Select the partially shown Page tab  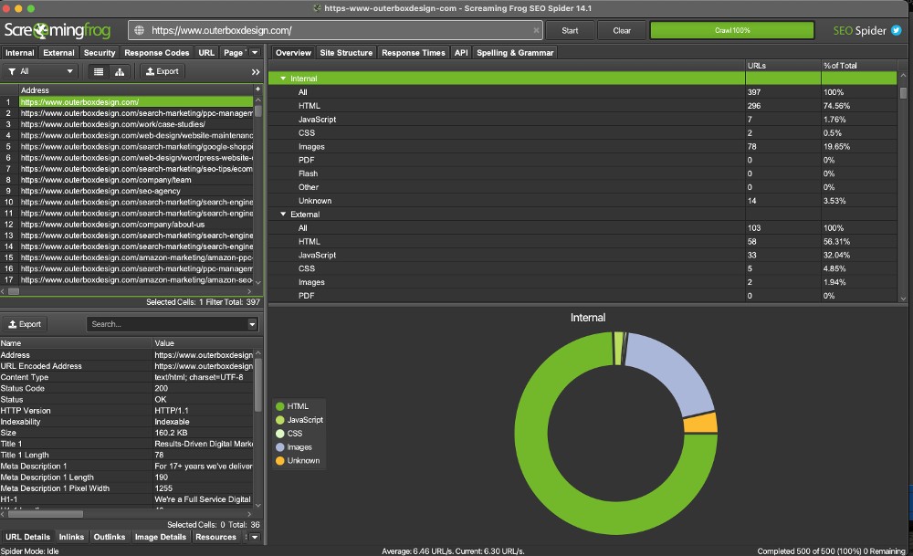point(234,52)
